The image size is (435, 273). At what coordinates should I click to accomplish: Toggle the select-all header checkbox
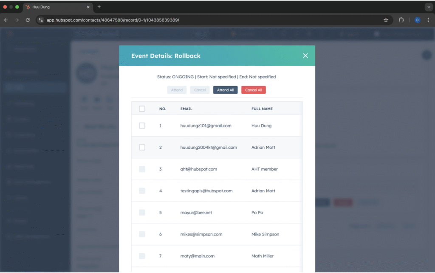[x=142, y=109]
